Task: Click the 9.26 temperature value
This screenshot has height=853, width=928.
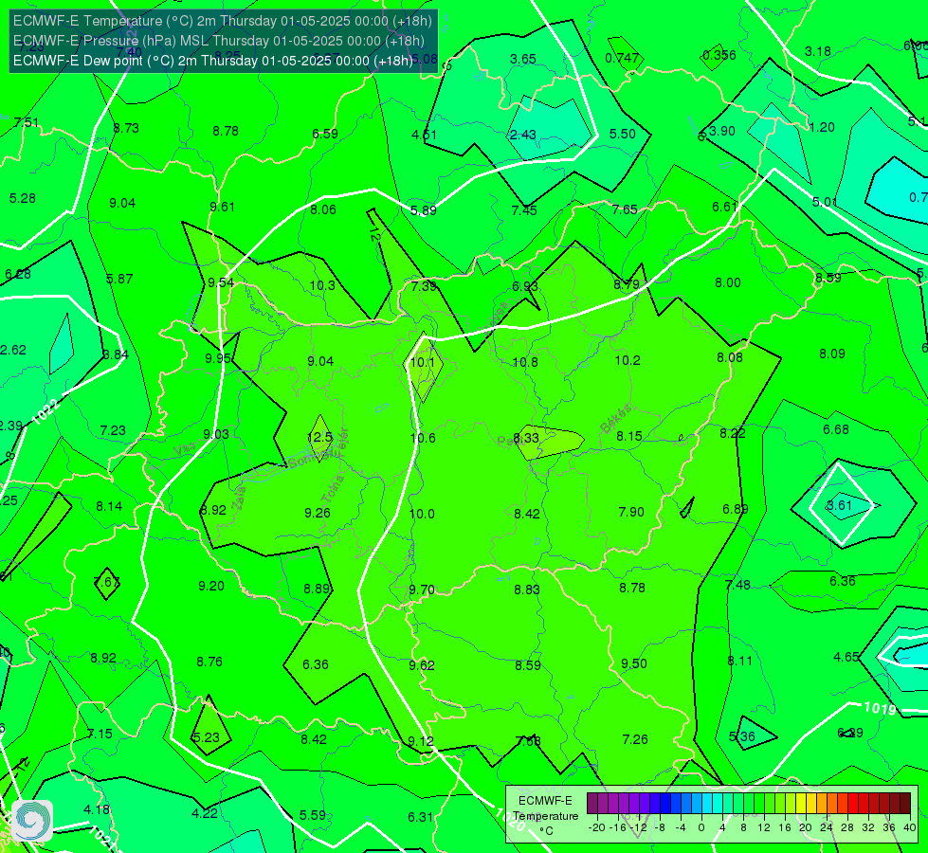Action: tap(318, 513)
